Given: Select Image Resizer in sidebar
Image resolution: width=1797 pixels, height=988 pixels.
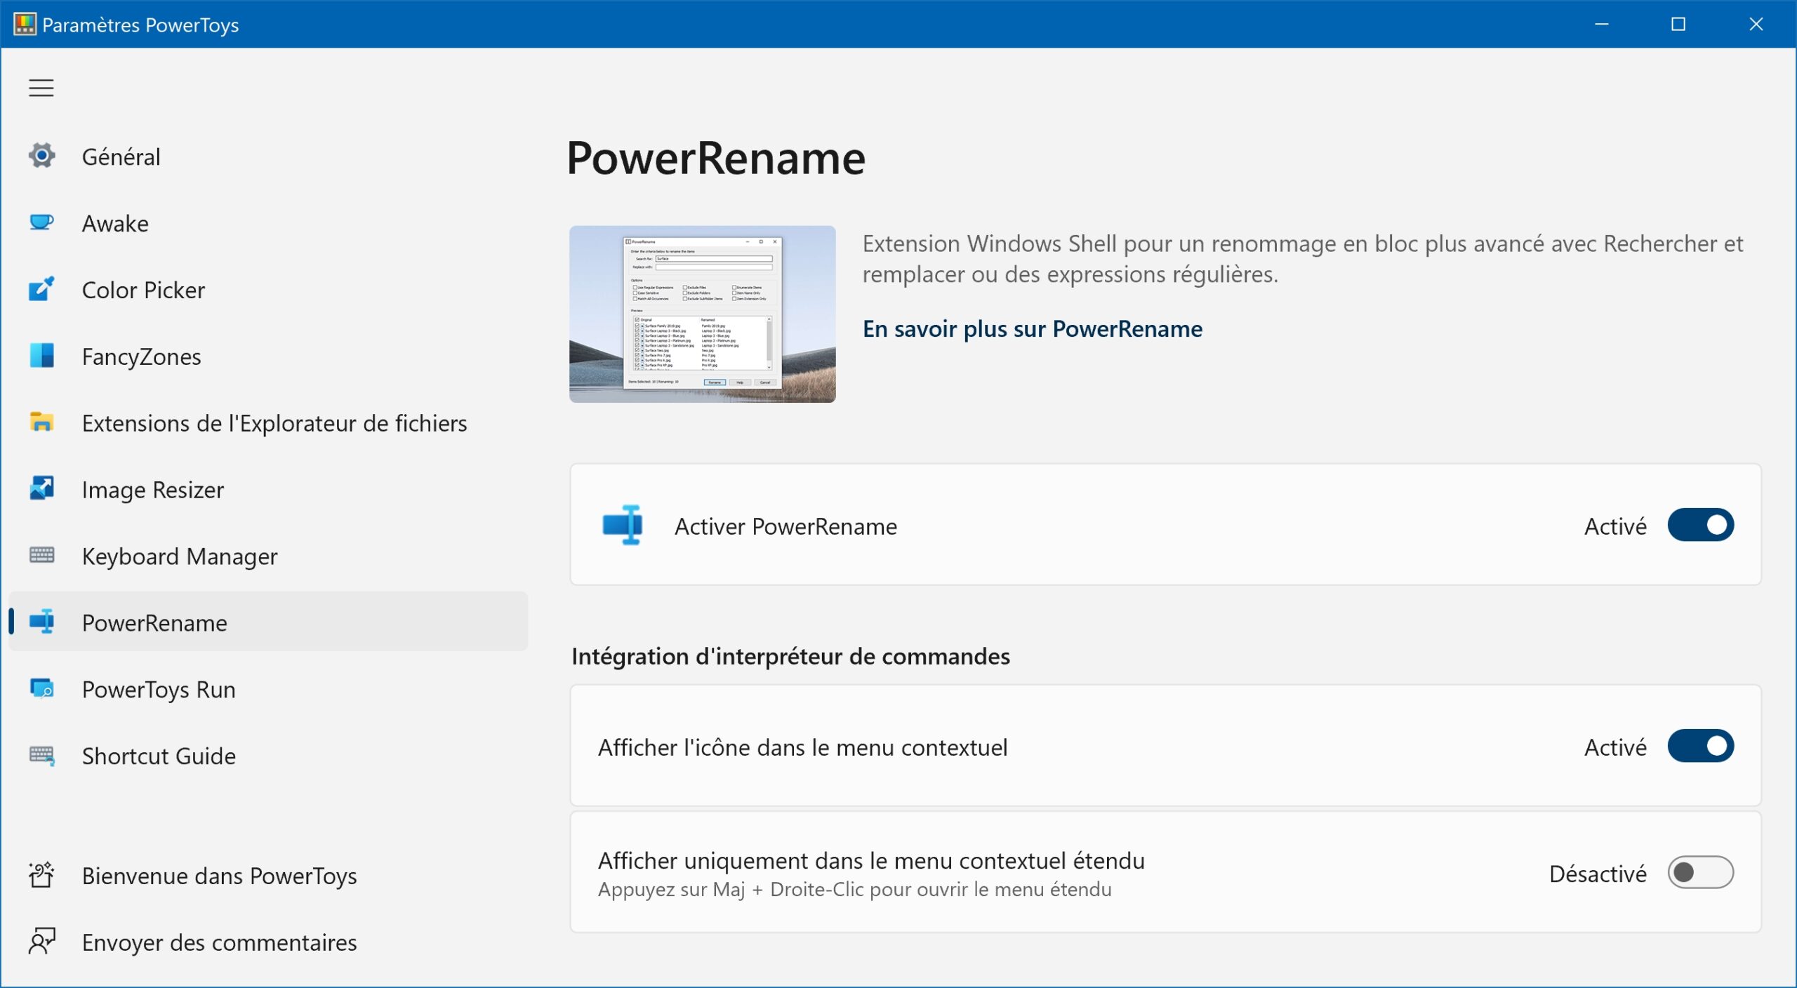Looking at the screenshot, I should pyautogui.click(x=268, y=490).
